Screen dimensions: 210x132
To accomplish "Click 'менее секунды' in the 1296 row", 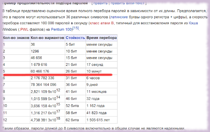I will coord(101,51).
